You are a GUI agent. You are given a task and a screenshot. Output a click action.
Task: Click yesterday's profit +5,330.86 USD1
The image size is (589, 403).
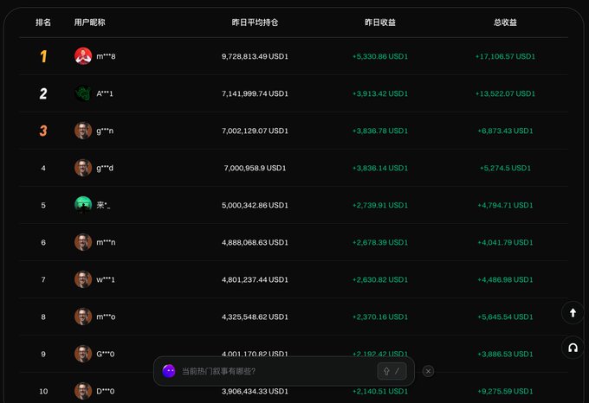point(380,56)
